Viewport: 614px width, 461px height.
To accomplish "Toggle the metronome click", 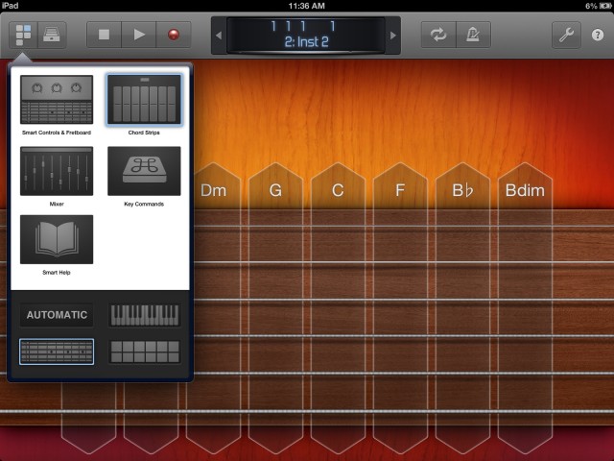I will point(473,35).
